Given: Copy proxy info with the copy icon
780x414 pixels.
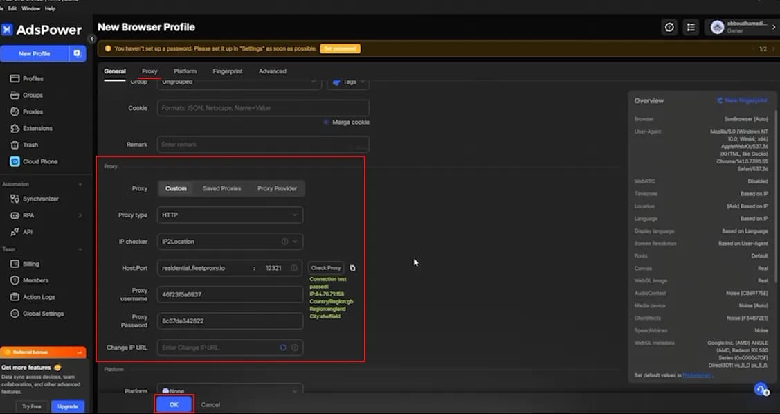Looking at the screenshot, I should click(x=353, y=268).
